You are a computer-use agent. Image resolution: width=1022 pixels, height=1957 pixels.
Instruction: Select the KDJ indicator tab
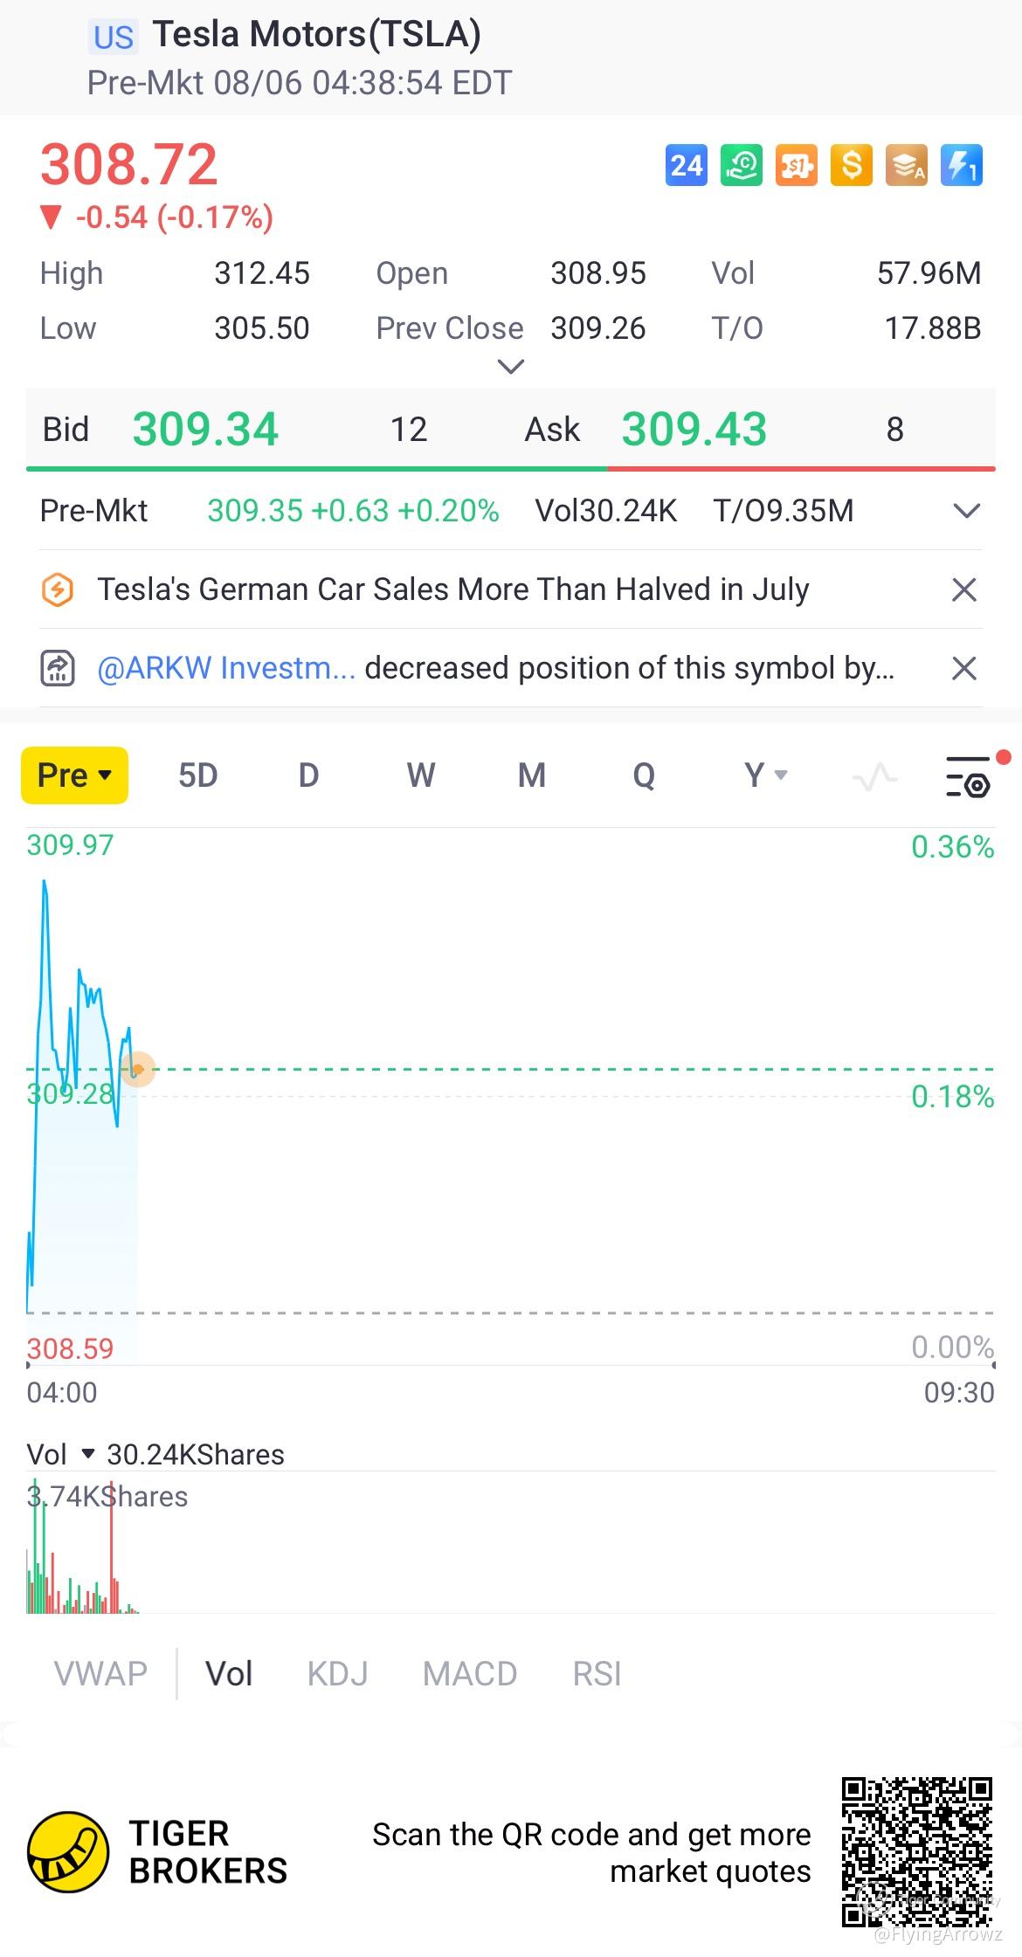point(337,1674)
